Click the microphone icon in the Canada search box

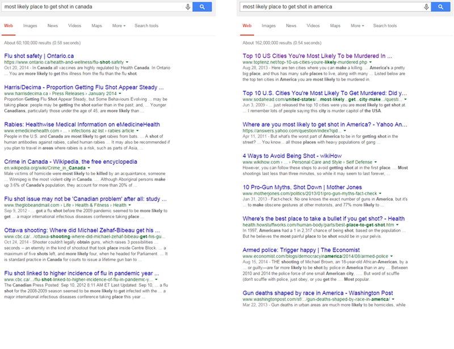tap(188, 7)
